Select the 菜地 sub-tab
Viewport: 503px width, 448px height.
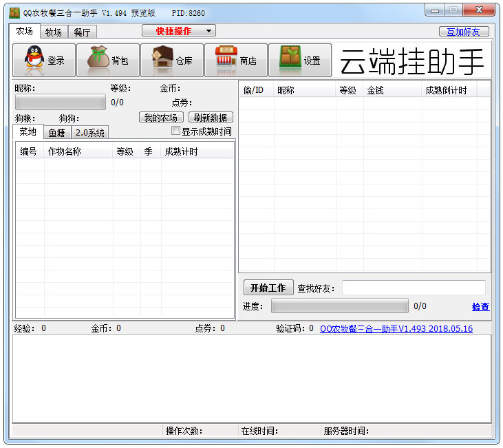[28, 131]
